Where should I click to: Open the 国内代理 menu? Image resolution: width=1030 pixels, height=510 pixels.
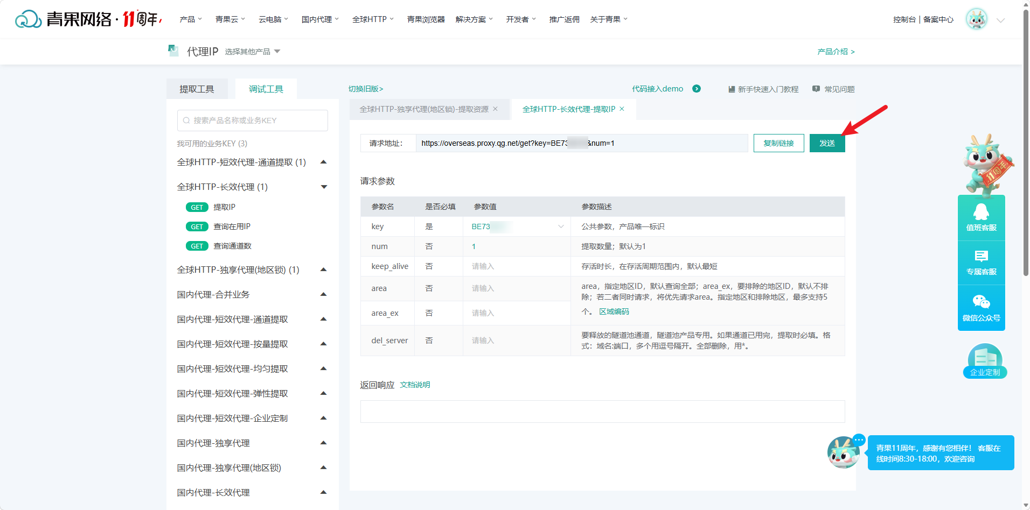pos(320,19)
